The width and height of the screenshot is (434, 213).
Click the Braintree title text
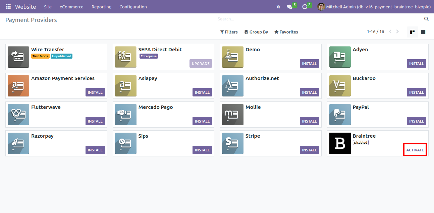(x=364, y=136)
